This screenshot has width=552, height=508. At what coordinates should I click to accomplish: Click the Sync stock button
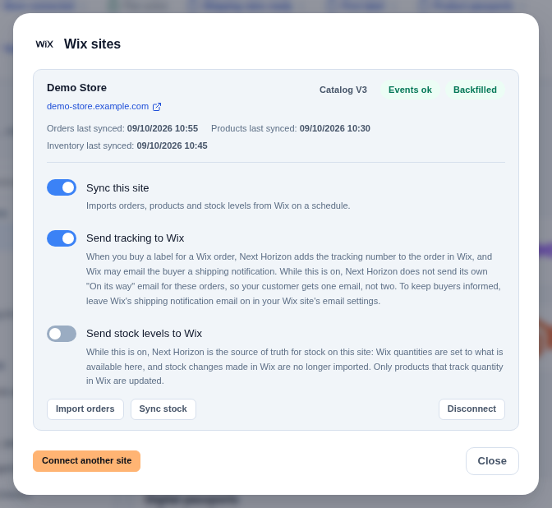pyautogui.click(x=163, y=409)
